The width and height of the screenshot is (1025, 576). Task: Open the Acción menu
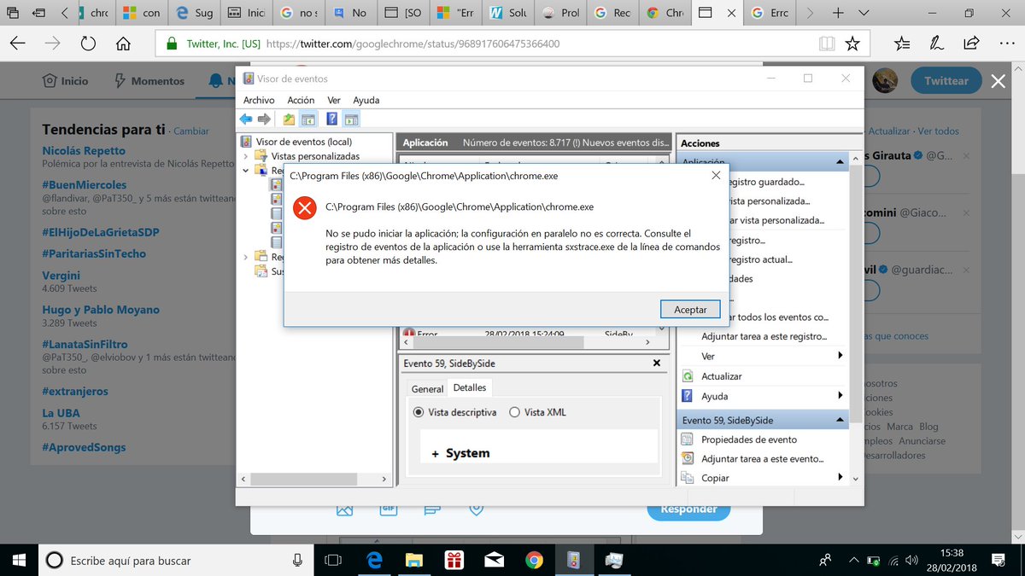[x=301, y=100]
